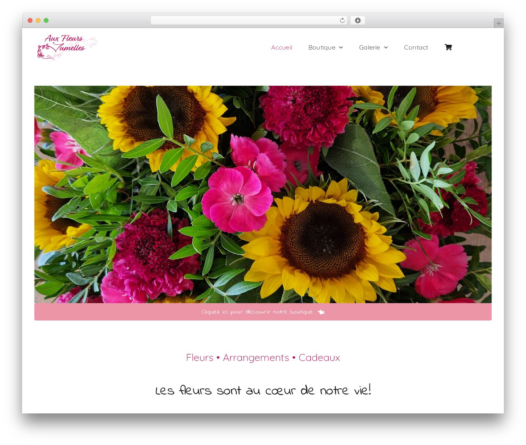Open the browser downloads button

(358, 21)
